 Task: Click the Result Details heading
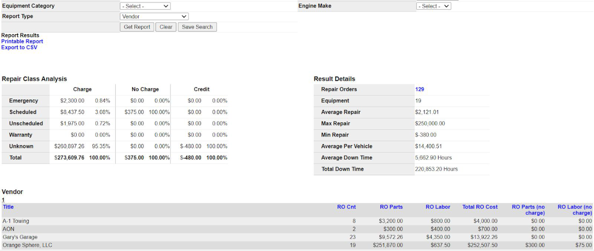pyautogui.click(x=334, y=79)
